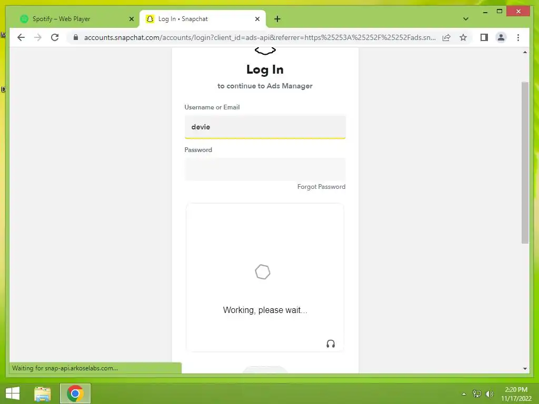Click the page vertical scrollbar thumb
This screenshot has height=404, width=539.
[525, 163]
